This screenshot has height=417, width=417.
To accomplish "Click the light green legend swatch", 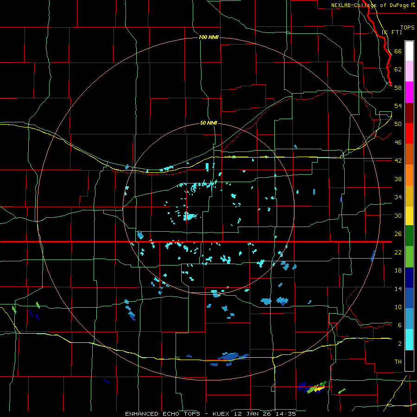I will point(409,257).
